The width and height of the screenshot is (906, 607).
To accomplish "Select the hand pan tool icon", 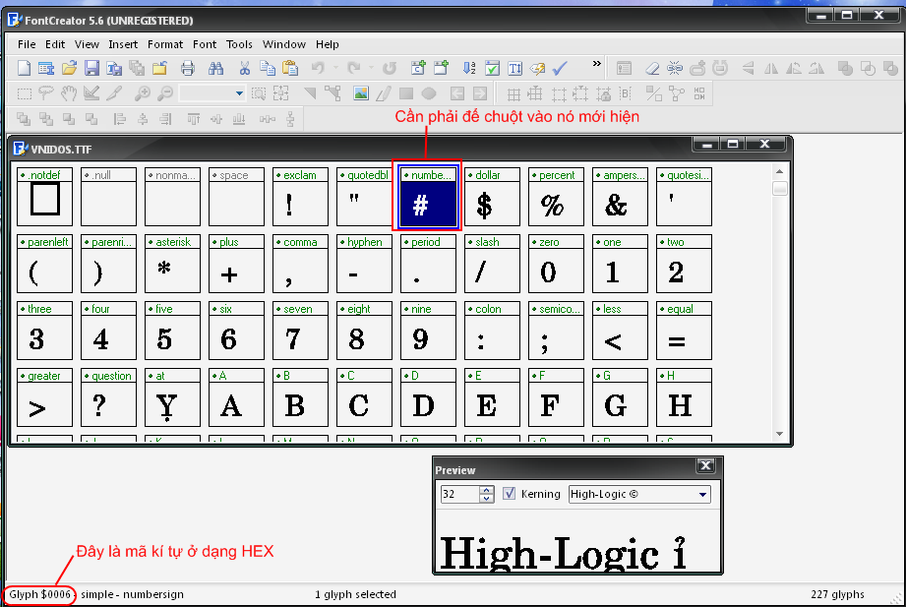I will tap(69, 93).
